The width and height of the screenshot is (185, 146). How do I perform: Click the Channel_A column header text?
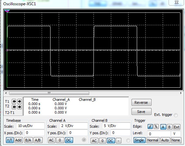point(61,100)
